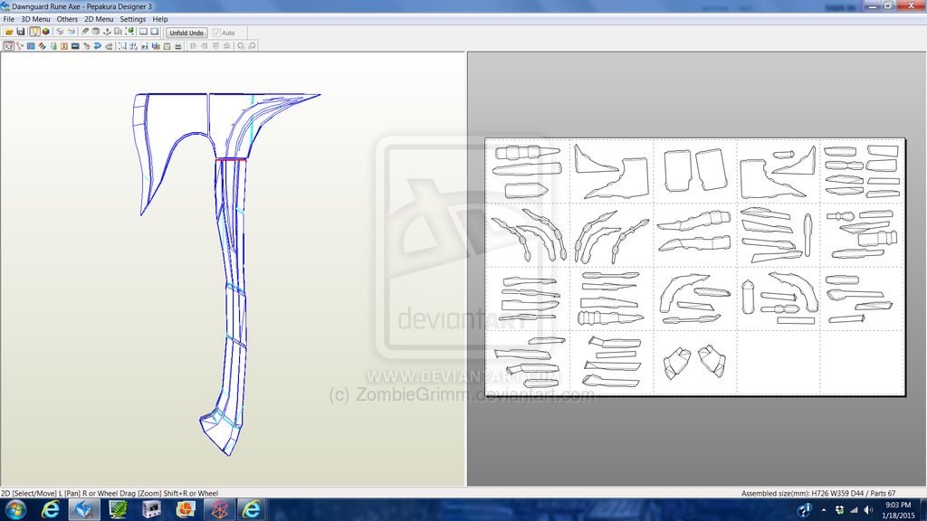Click the picture image tool icon
927x521 pixels.
point(75,45)
